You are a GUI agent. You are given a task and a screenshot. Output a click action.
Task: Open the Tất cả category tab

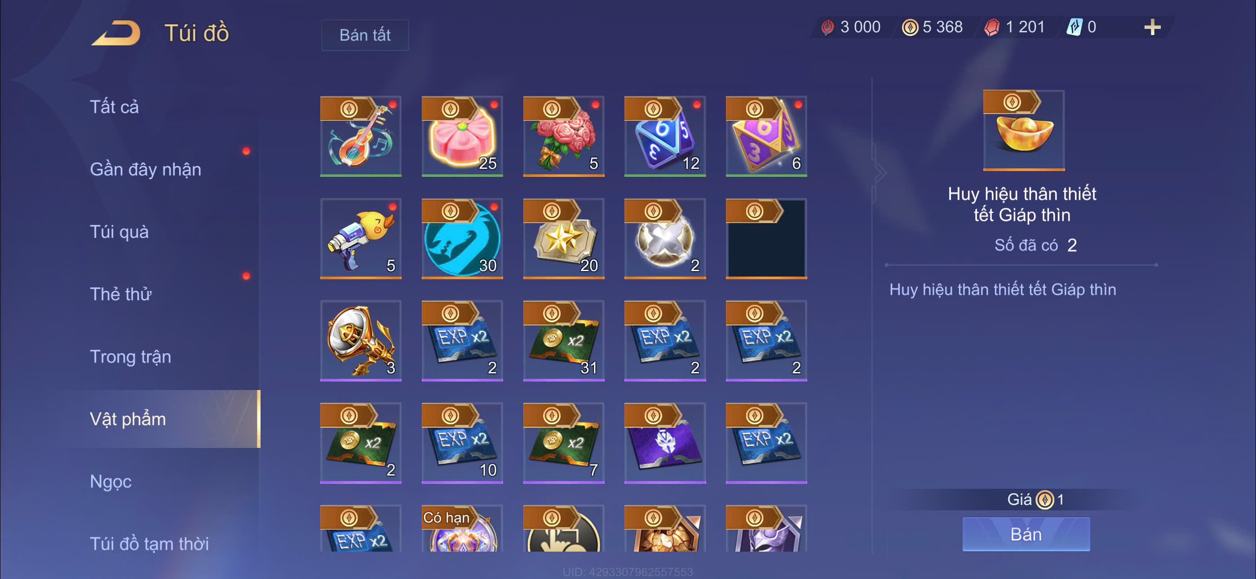click(115, 107)
